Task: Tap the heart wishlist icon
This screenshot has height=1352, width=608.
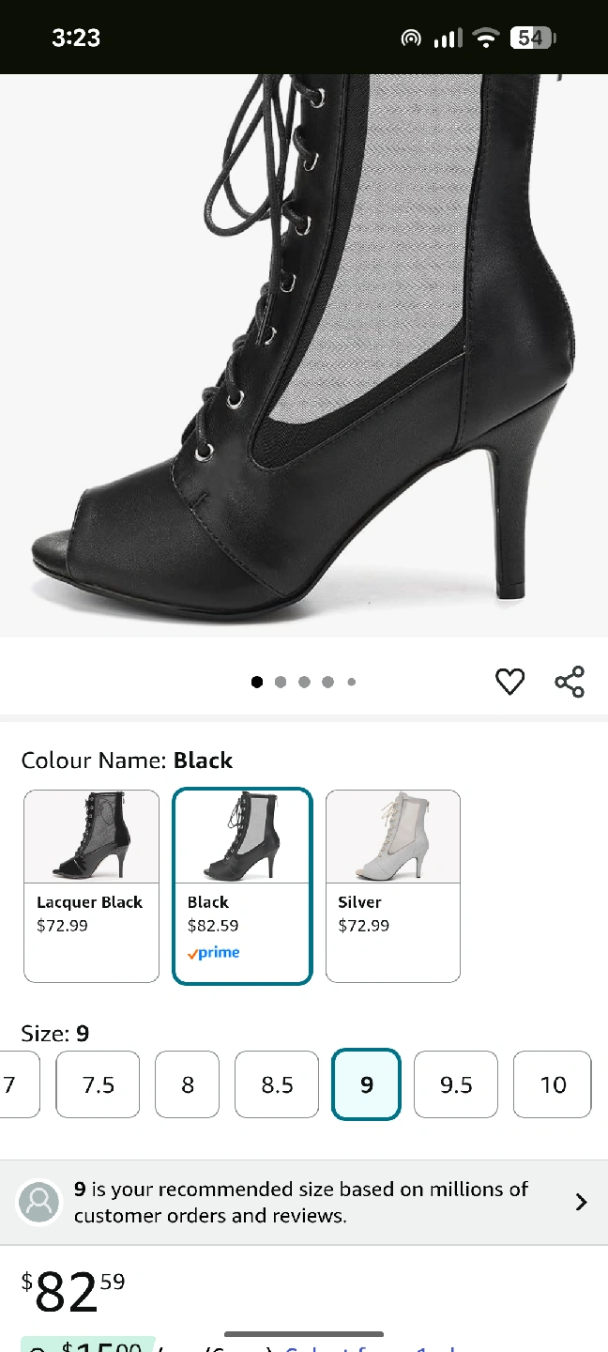Action: pos(509,682)
